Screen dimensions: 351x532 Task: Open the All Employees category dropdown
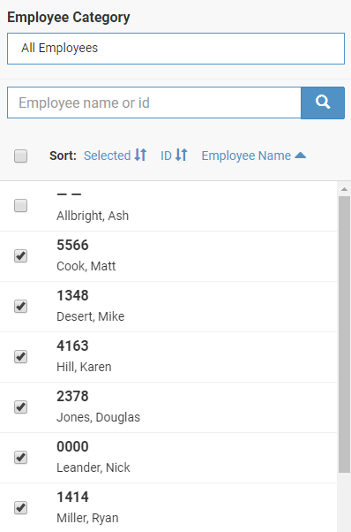pyautogui.click(x=175, y=49)
